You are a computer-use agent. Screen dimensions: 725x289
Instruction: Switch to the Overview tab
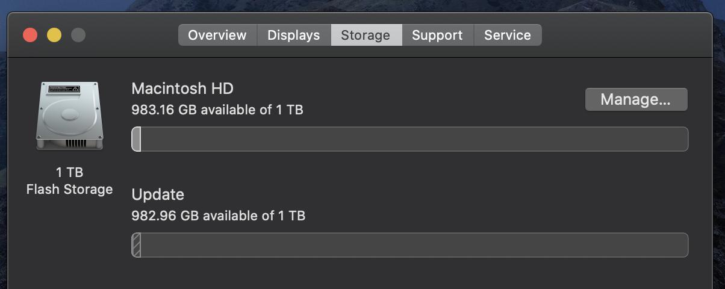click(217, 35)
